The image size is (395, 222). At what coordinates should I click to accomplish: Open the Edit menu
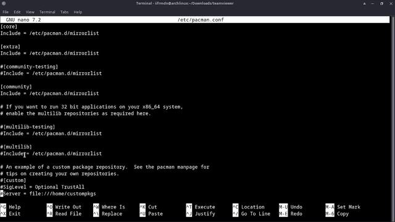click(x=17, y=12)
